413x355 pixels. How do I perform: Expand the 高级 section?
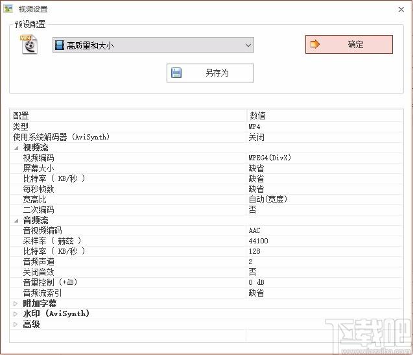[16, 324]
